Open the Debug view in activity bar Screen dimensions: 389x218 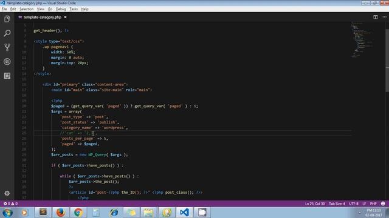click(7, 62)
